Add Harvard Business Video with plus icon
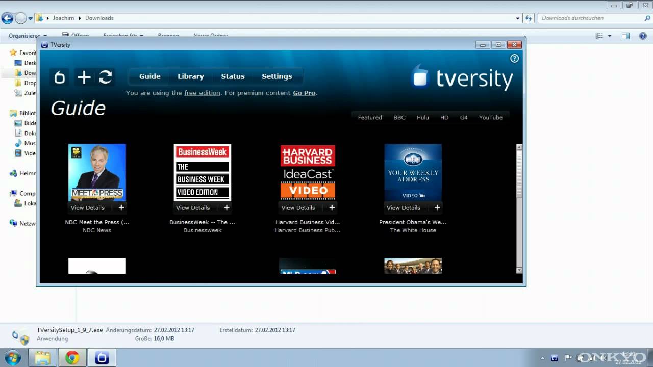The width and height of the screenshot is (653, 367). 332,207
